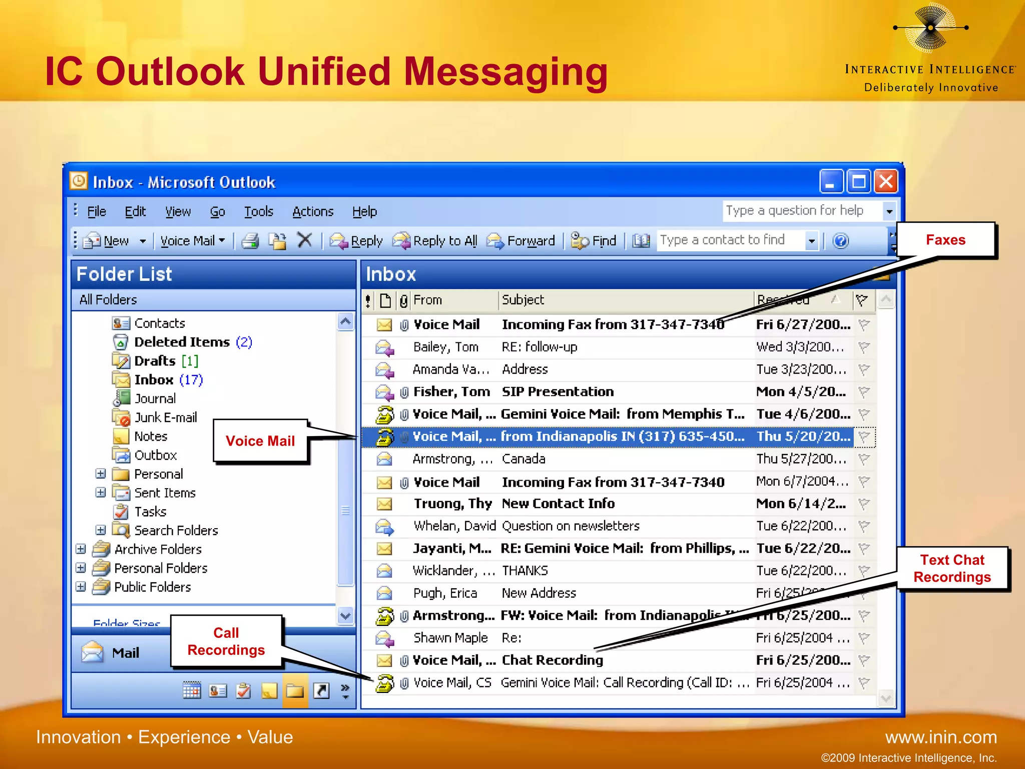1025x769 pixels.
Task: Open the Go menu
Action: click(x=217, y=212)
